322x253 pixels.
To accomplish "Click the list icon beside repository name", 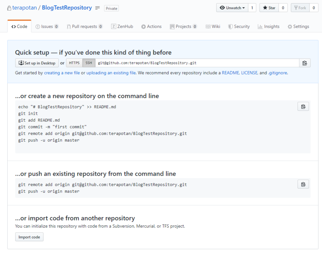I will tap(97, 8).
